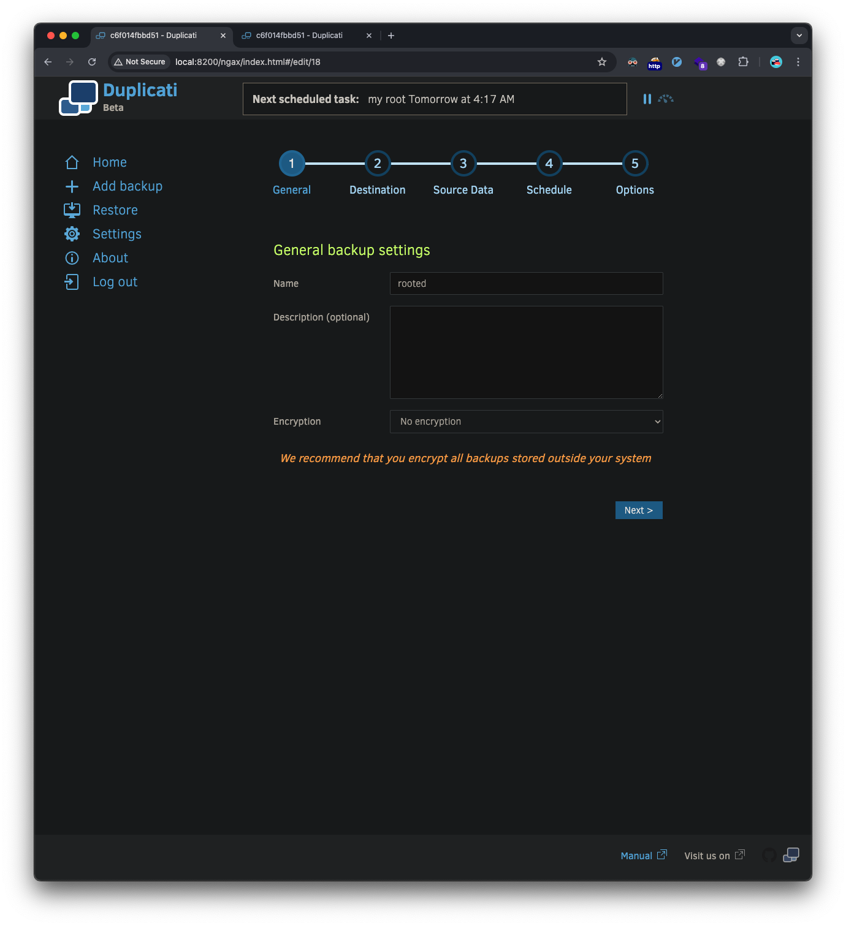The image size is (846, 926).
Task: Click the Add backup plus icon
Action: [x=72, y=186]
